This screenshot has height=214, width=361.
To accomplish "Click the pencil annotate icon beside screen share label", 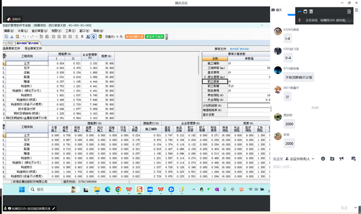I will (54, 209).
